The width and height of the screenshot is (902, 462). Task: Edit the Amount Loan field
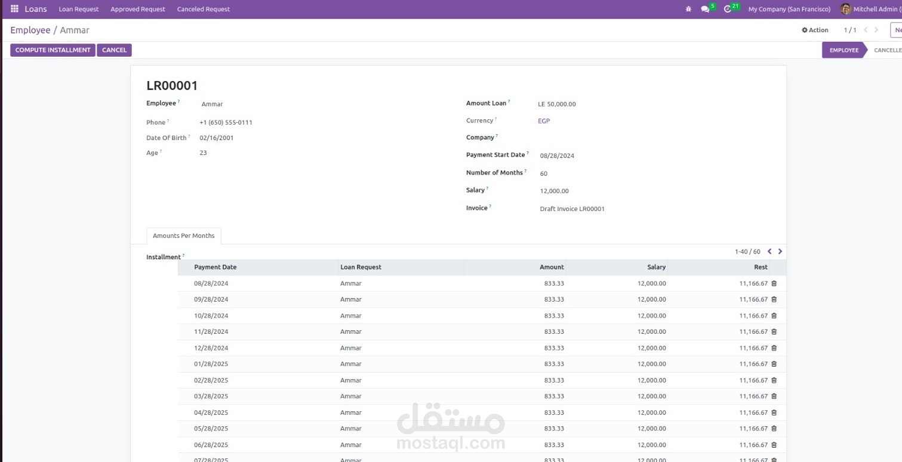coord(557,104)
